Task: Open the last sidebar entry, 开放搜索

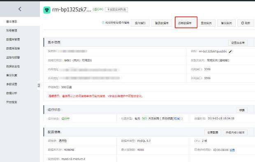Action: pos(12,102)
